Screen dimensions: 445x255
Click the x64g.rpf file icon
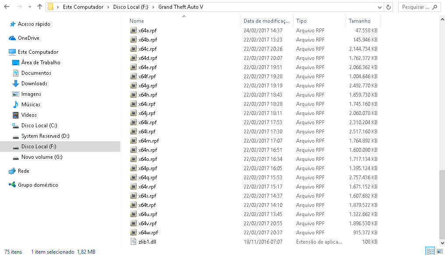[133, 85]
